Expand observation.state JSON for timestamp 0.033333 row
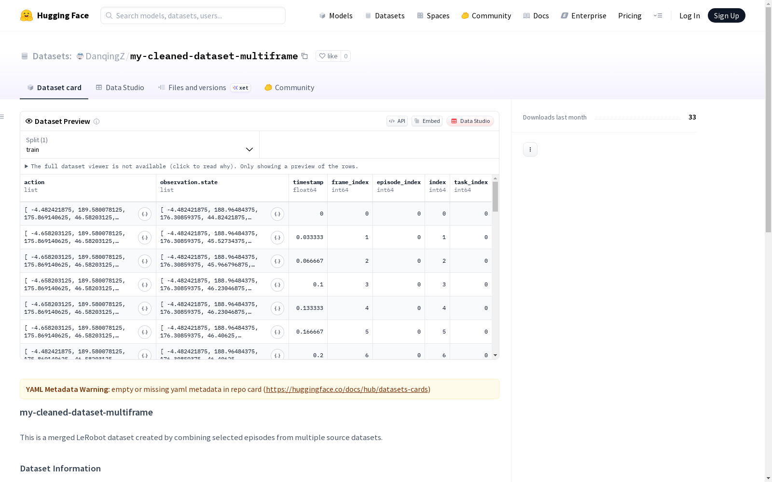The height and width of the screenshot is (482, 772). coord(277,238)
